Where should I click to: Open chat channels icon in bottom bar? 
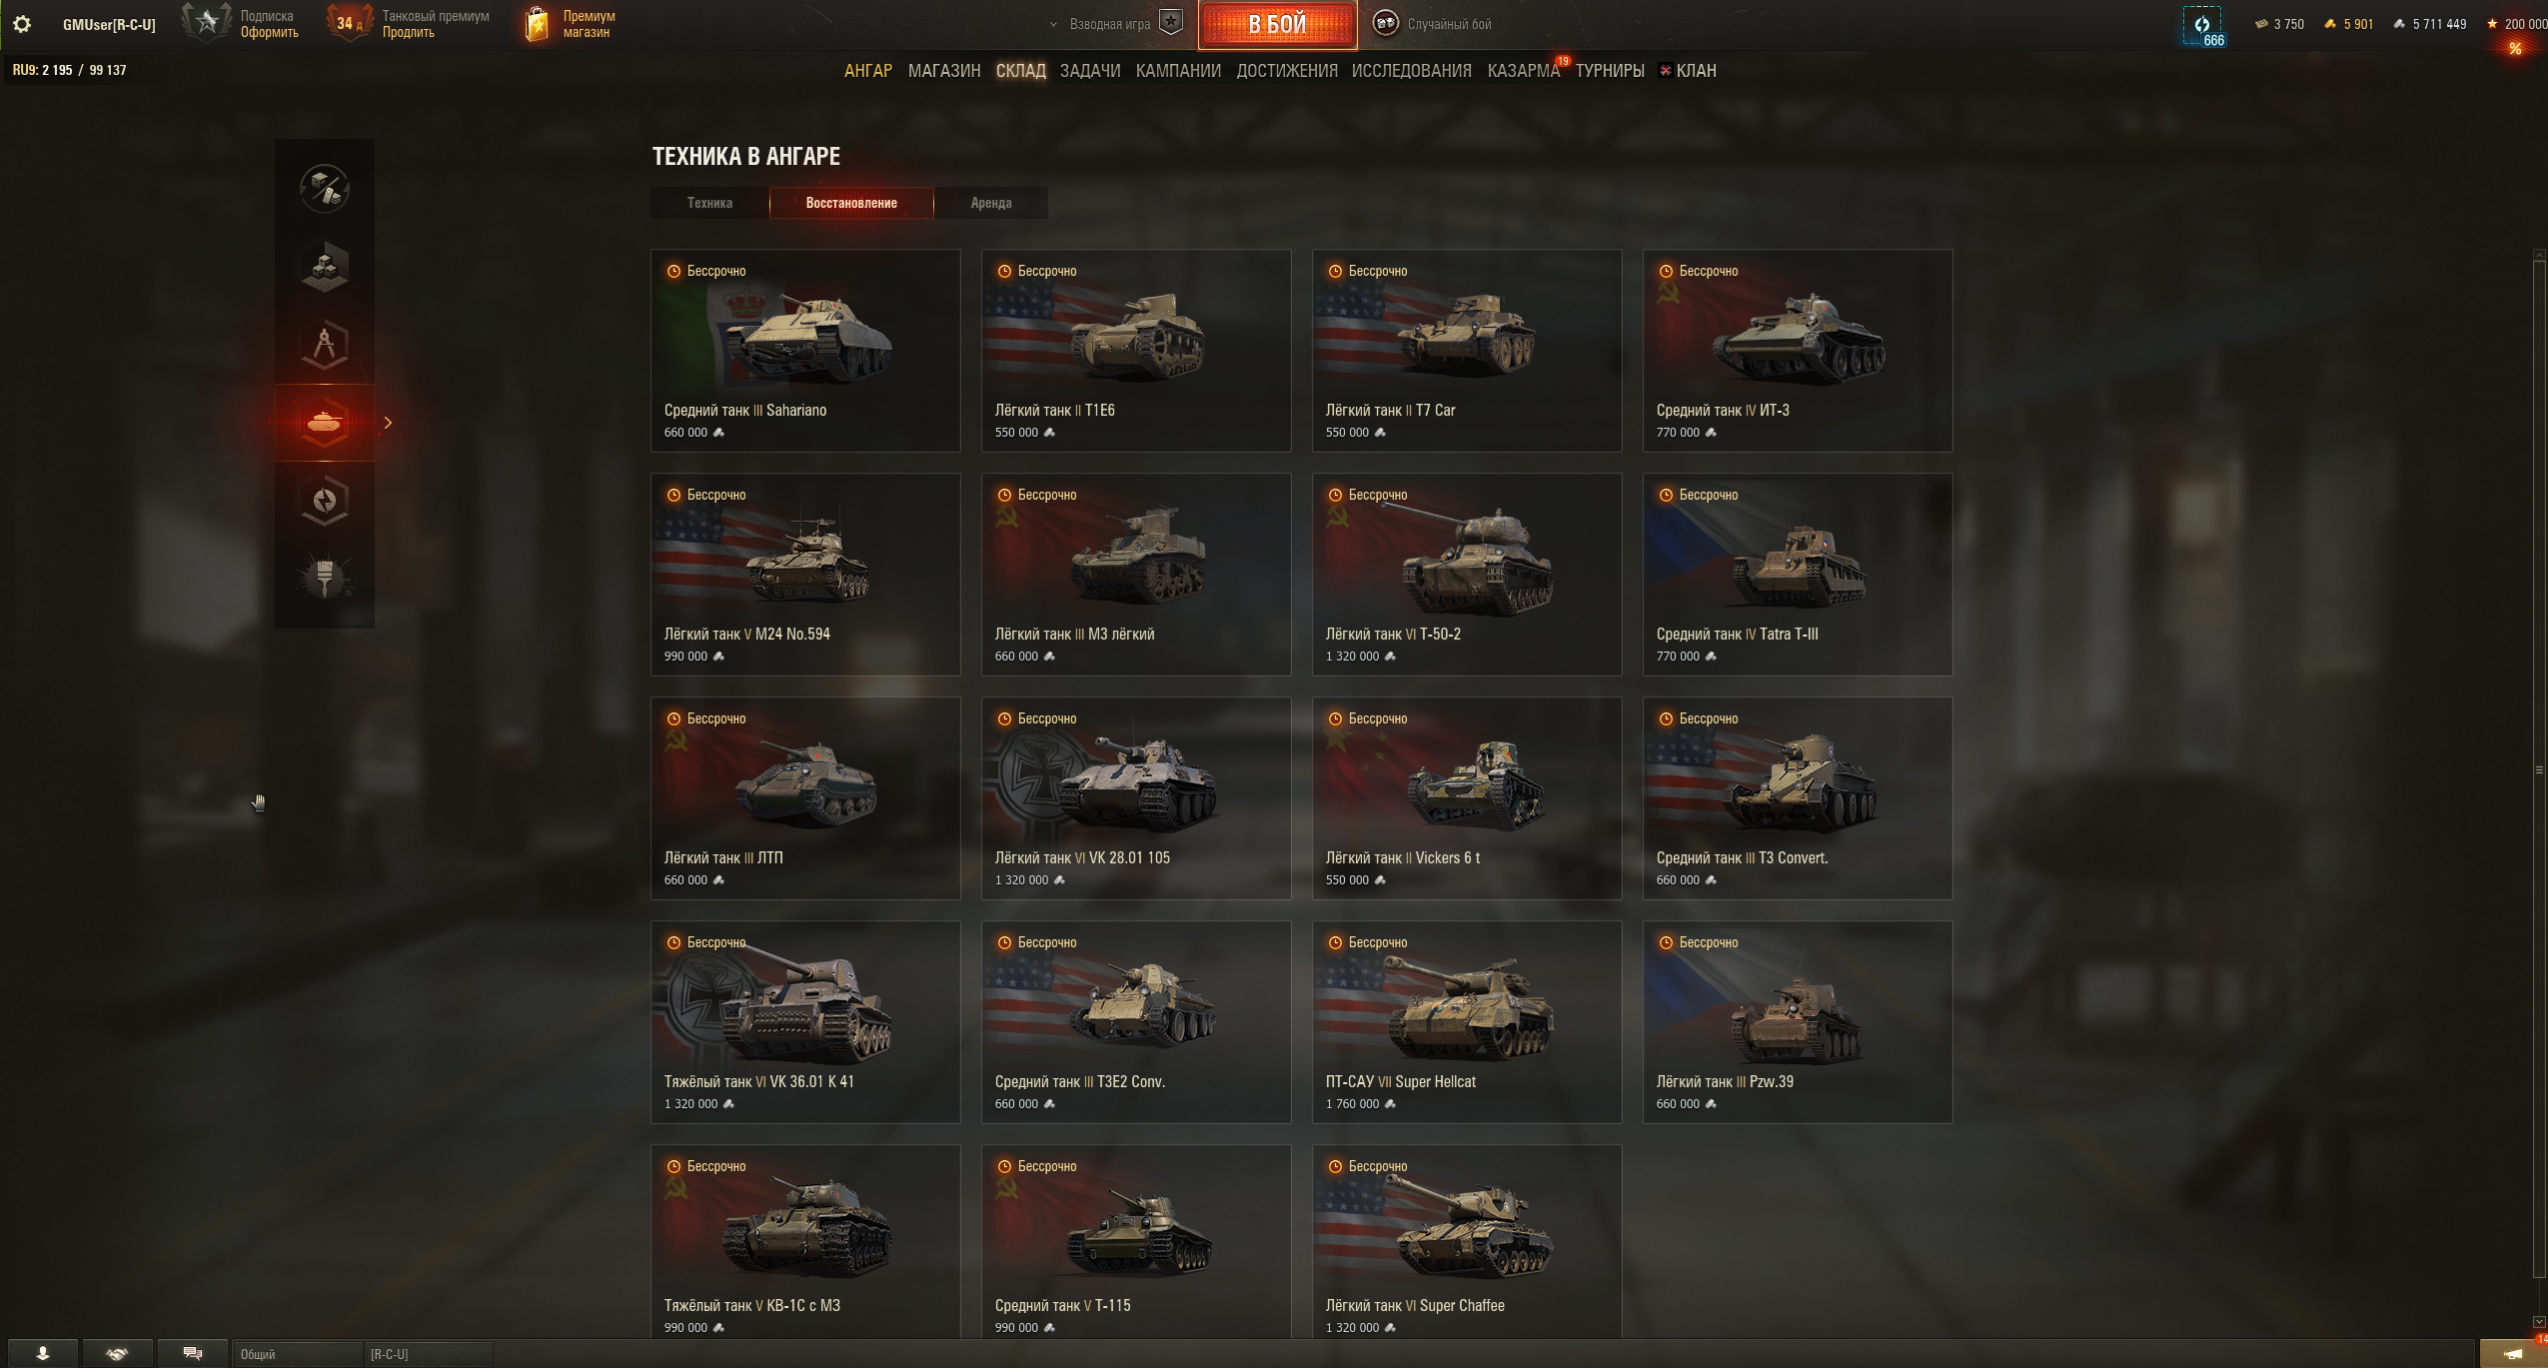[x=193, y=1354]
